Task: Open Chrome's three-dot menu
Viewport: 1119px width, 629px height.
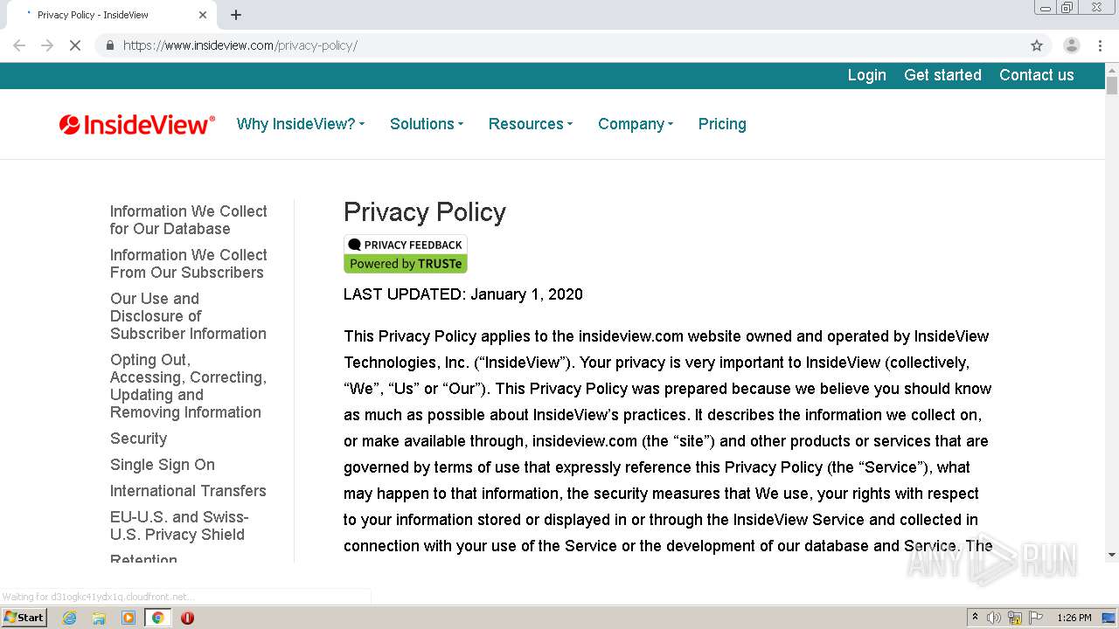Action: pyautogui.click(x=1100, y=45)
